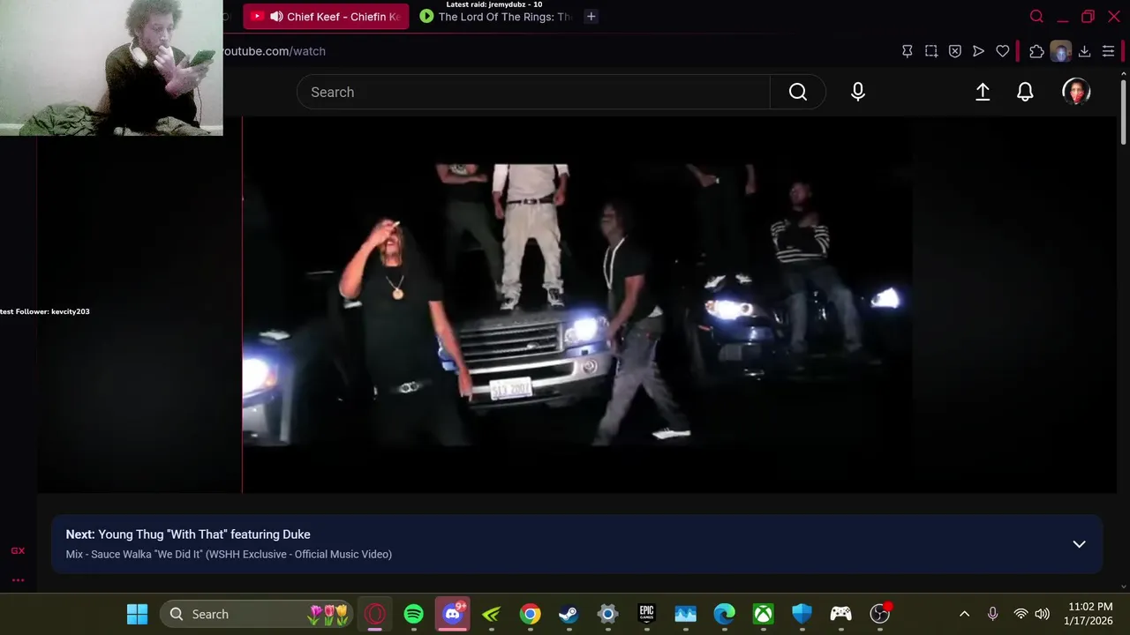Bookmark this page with the heart icon

(x=1003, y=51)
